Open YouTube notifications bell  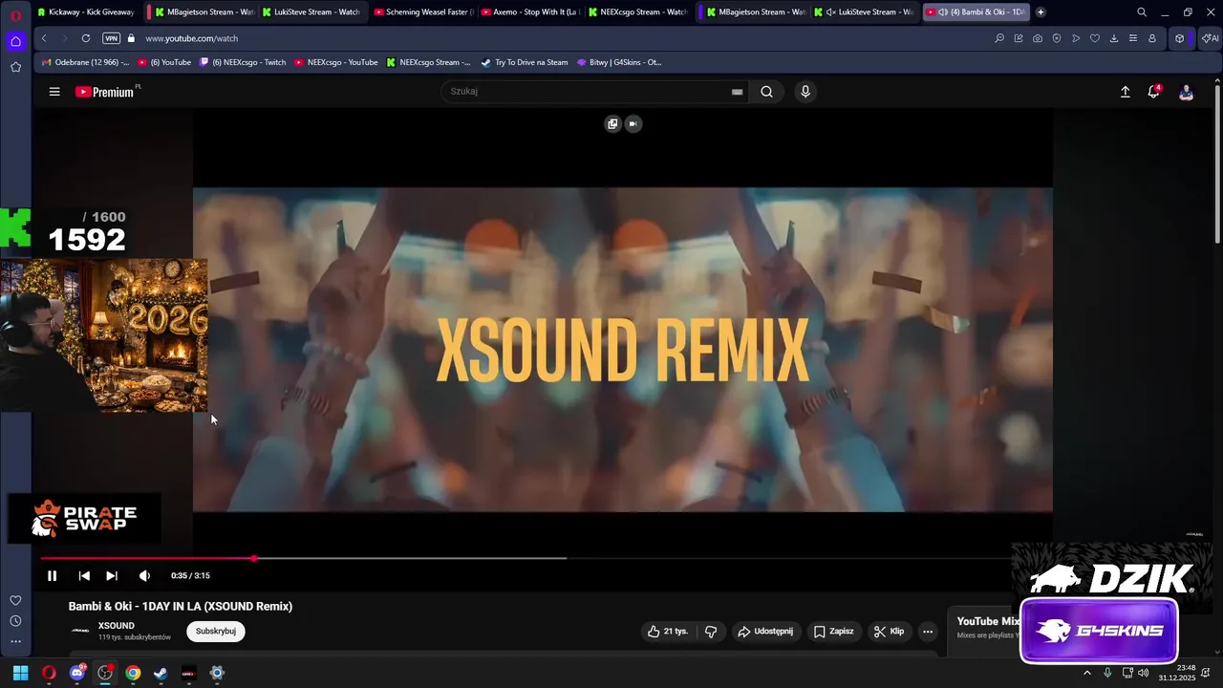[x=1154, y=92]
